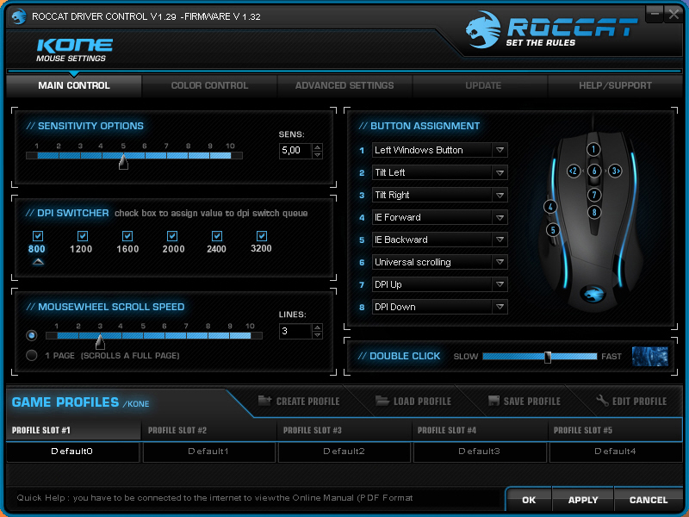Toggle the 2000 DPI checkbox

coord(172,236)
